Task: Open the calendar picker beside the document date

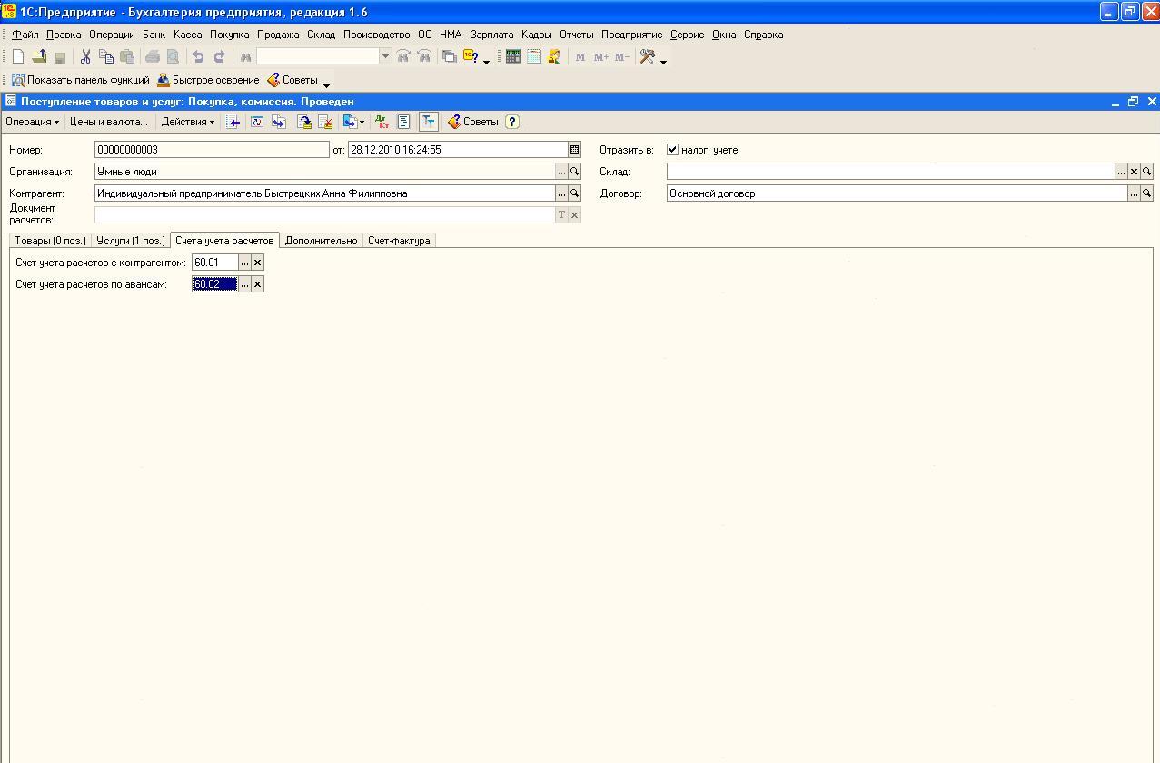Action: [x=574, y=150]
